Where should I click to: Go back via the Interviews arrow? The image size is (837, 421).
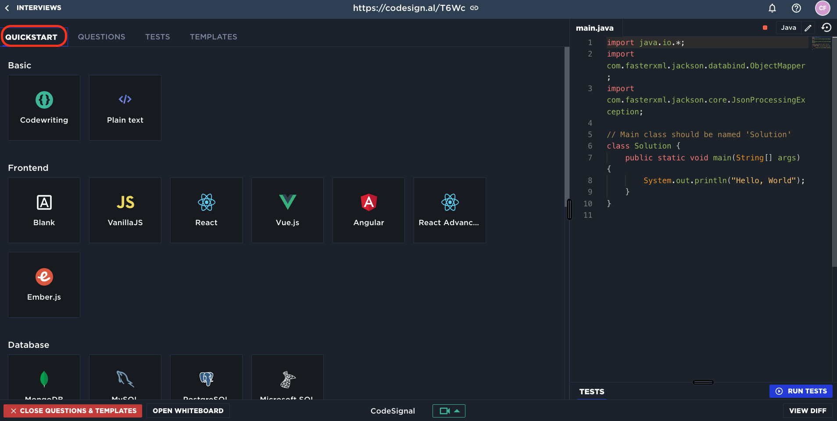(7, 8)
